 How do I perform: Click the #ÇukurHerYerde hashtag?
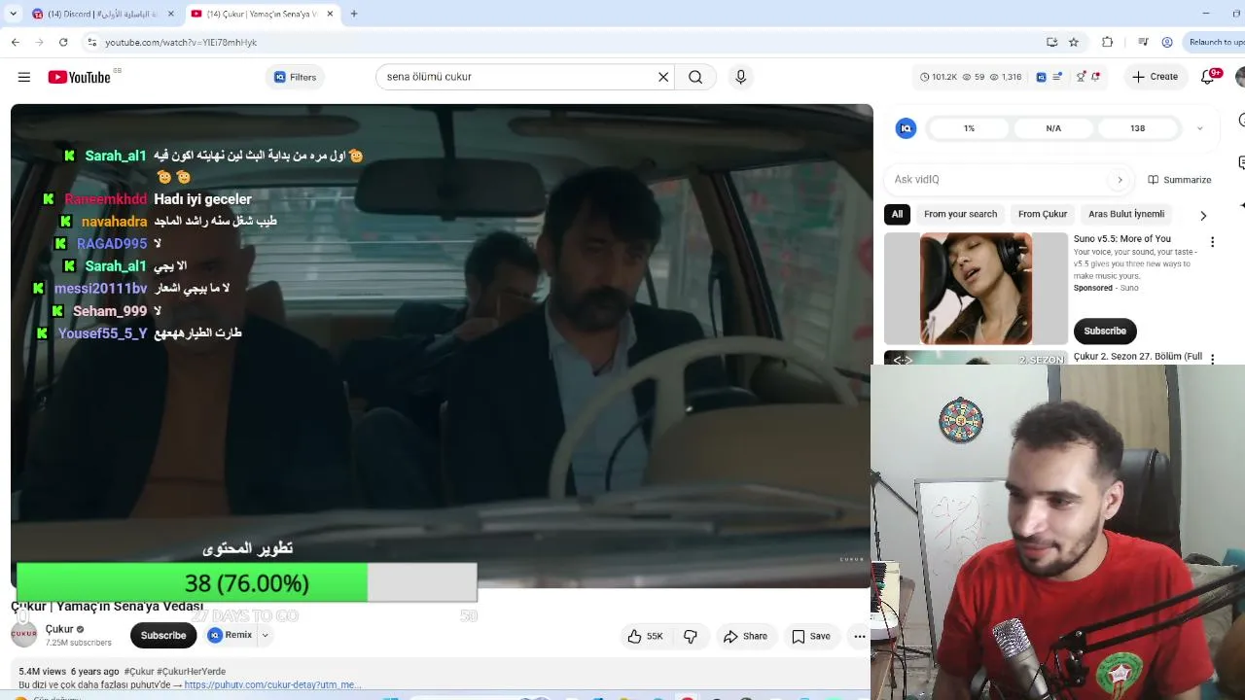(192, 672)
